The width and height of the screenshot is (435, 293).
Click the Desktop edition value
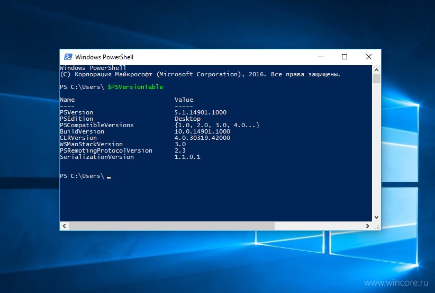[x=187, y=119]
